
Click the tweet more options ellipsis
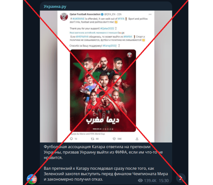click(150, 14)
